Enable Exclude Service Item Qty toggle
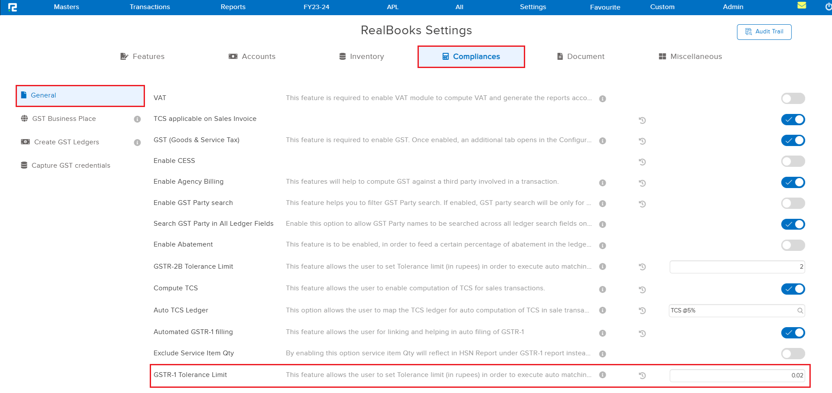The image size is (832, 393). (x=793, y=354)
